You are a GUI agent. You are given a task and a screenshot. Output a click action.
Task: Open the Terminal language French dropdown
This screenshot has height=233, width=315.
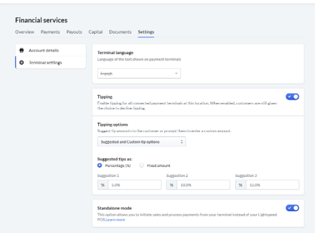[x=139, y=74]
